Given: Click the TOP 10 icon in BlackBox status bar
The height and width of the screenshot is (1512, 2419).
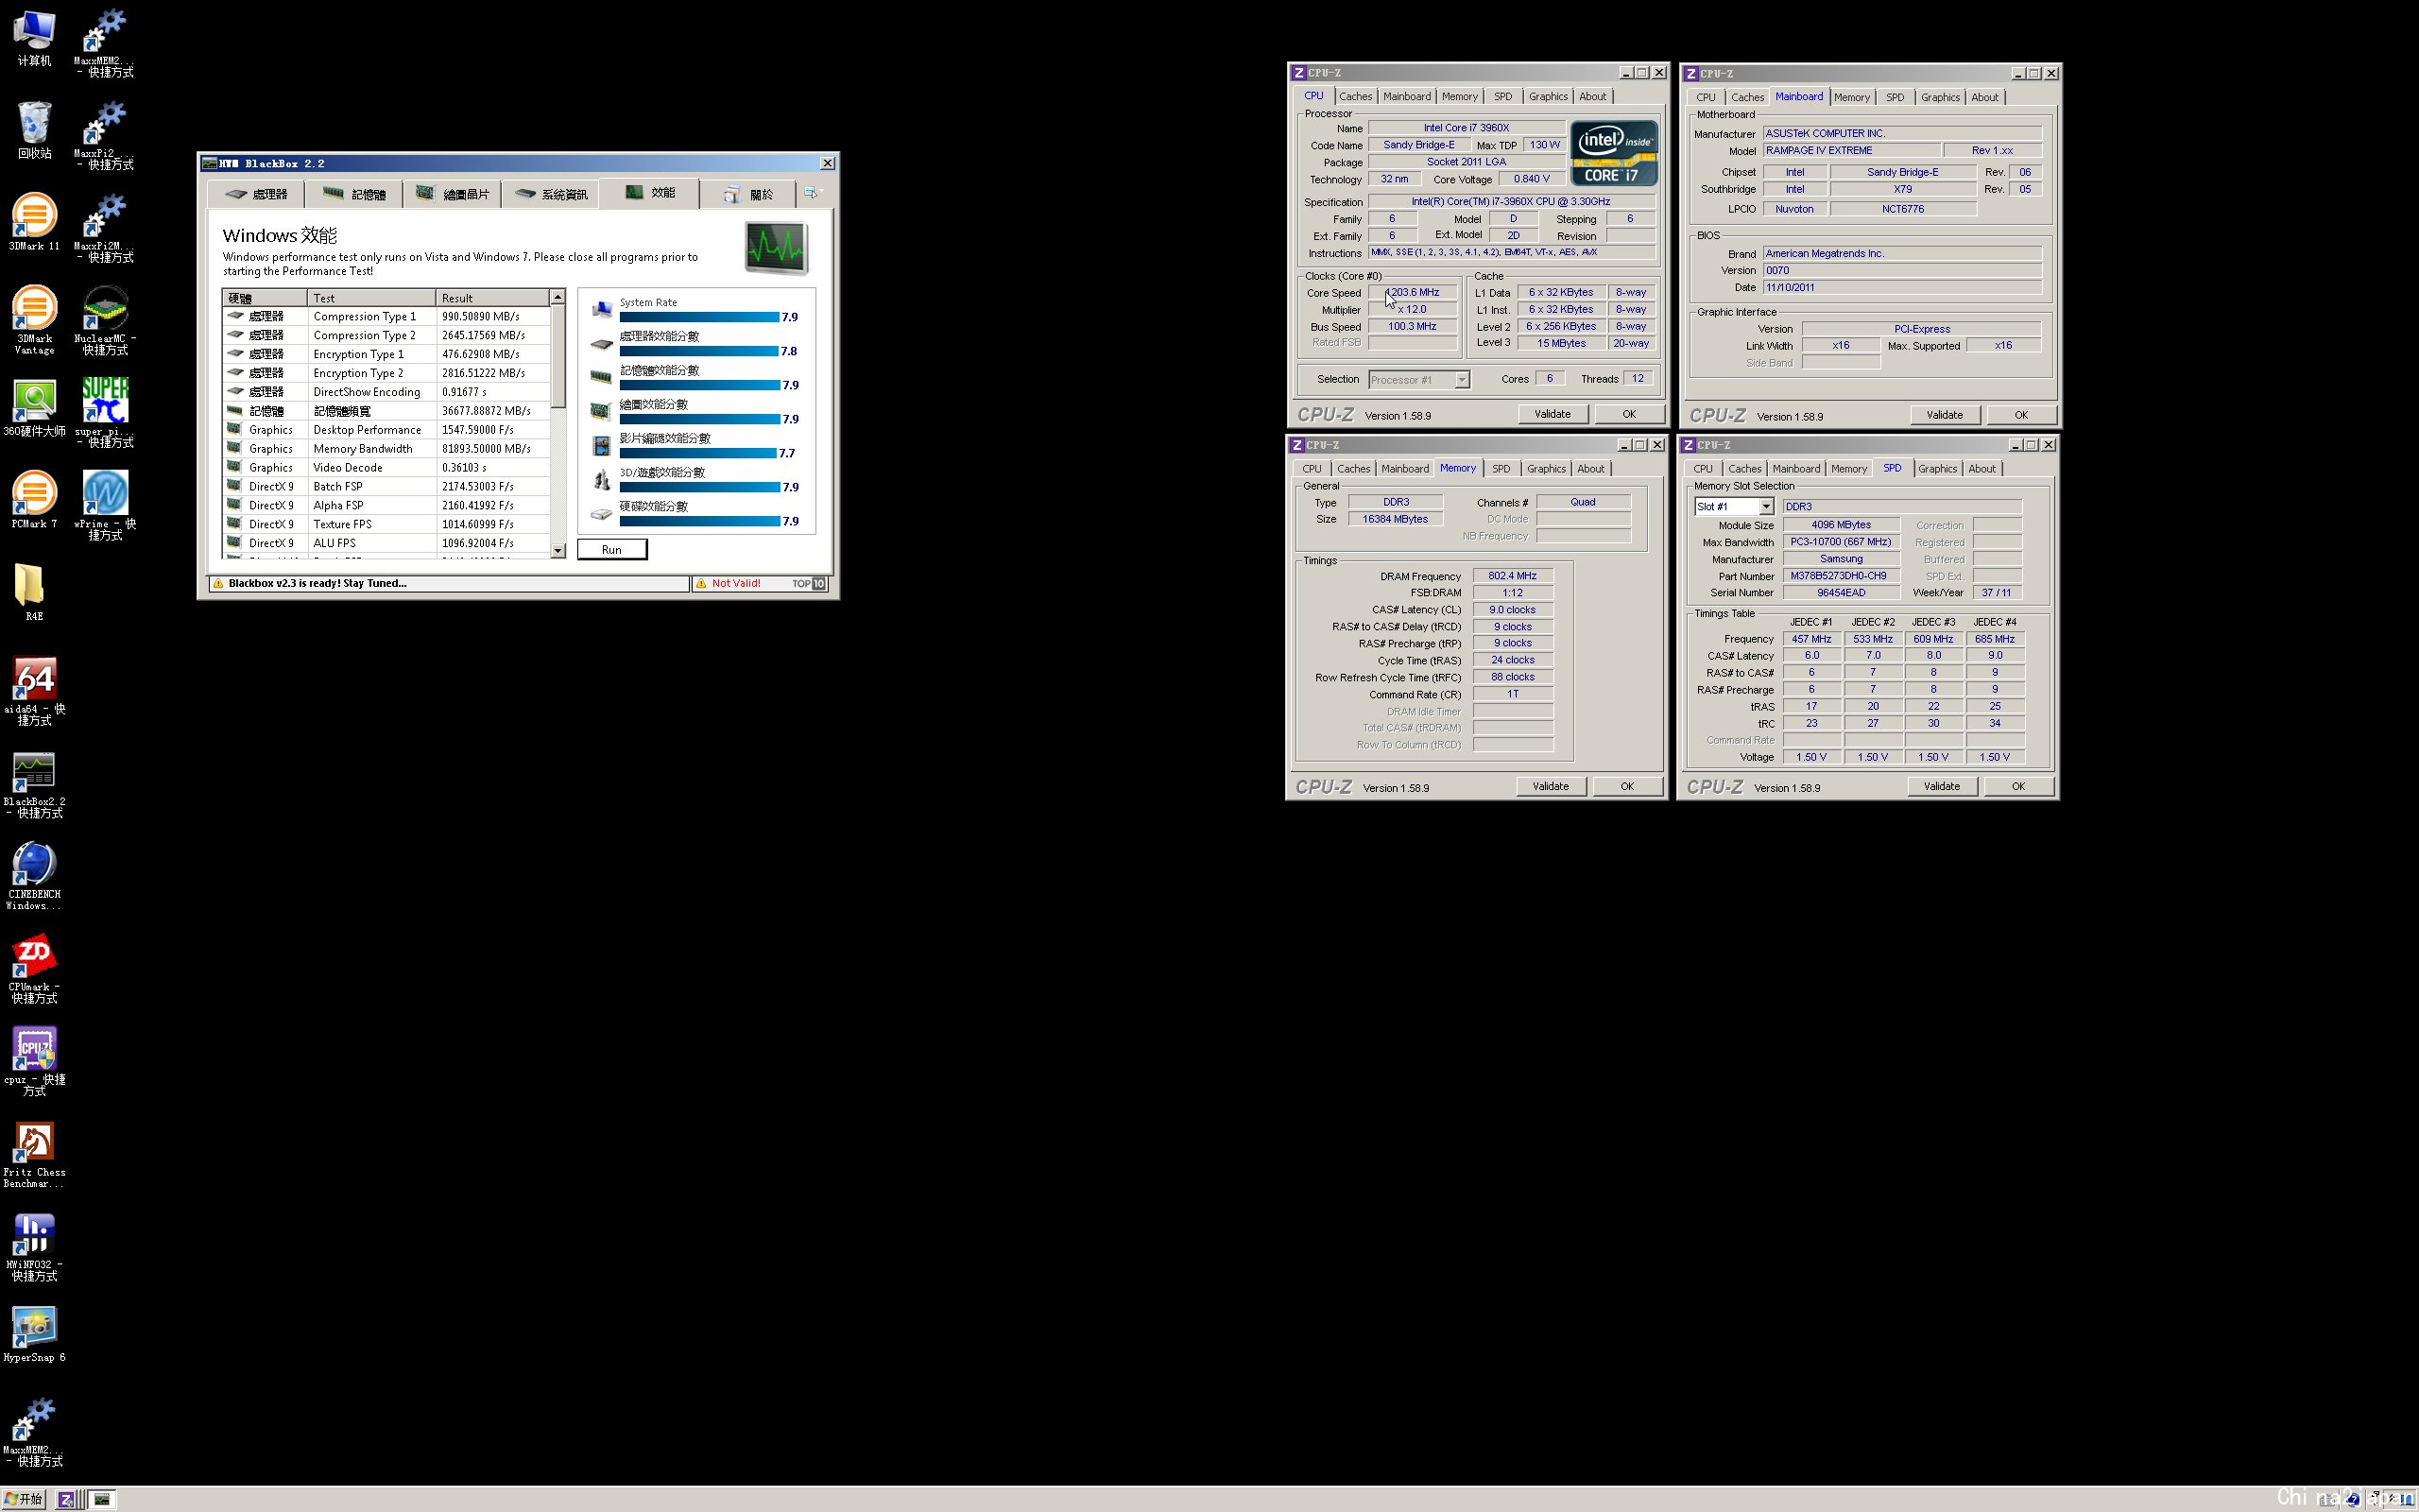Looking at the screenshot, I should (x=809, y=583).
